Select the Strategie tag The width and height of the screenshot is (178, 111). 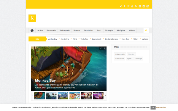tap(138, 59)
